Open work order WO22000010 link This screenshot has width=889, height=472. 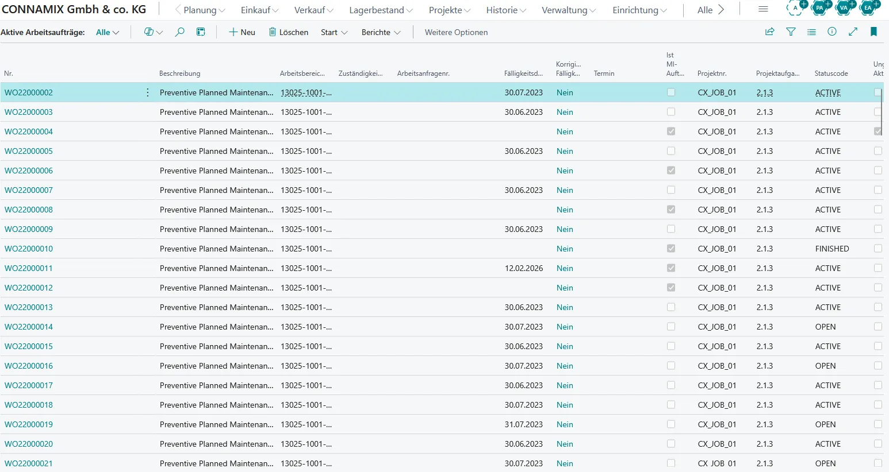pyautogui.click(x=29, y=249)
